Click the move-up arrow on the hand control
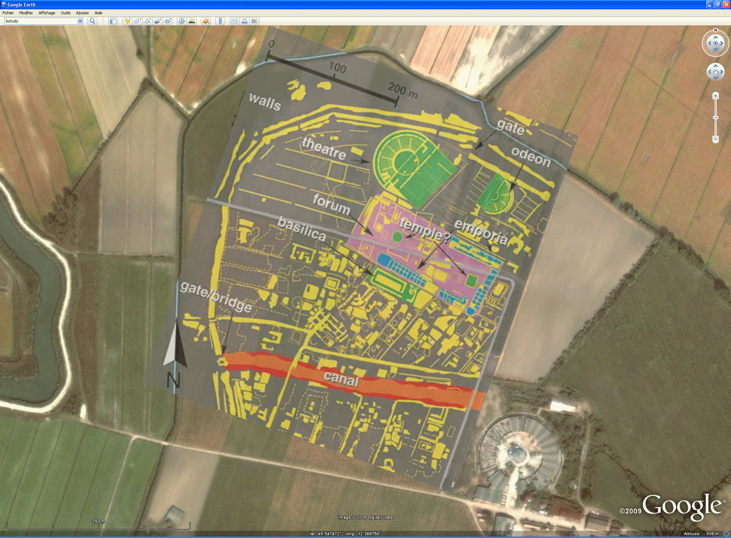 716,66
